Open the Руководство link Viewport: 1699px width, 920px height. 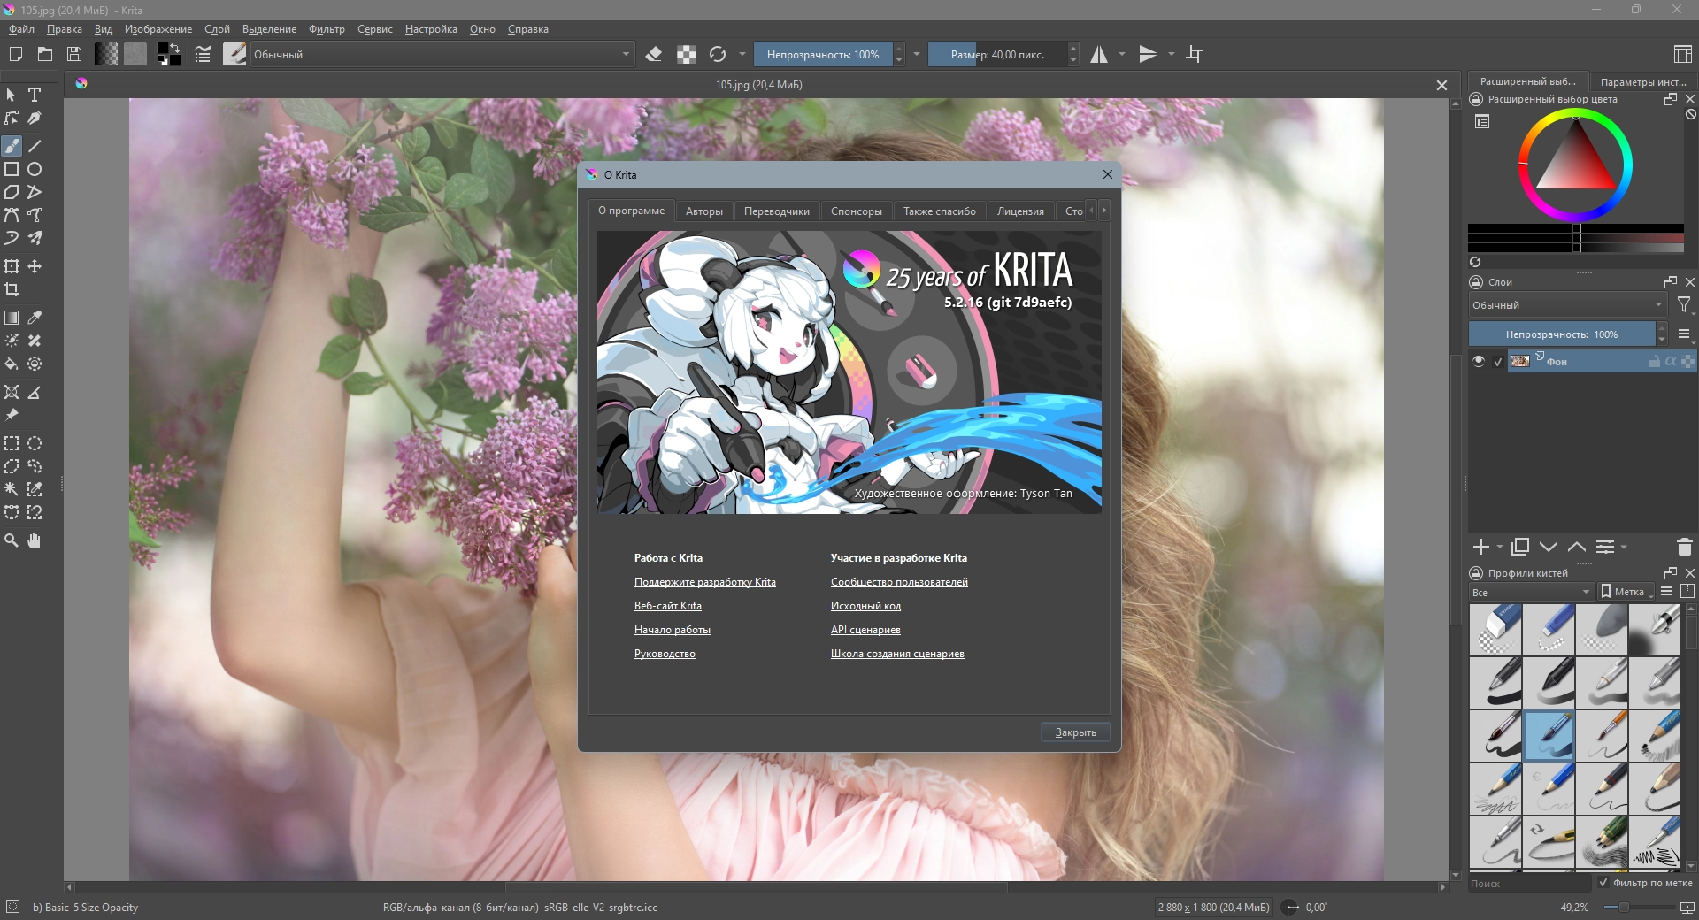(665, 654)
